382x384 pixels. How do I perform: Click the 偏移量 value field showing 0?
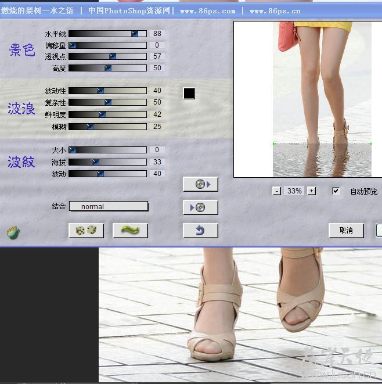tap(157, 45)
